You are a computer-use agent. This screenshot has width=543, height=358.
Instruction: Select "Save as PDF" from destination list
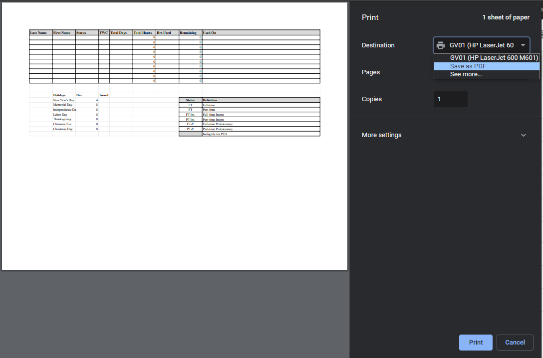click(x=468, y=66)
